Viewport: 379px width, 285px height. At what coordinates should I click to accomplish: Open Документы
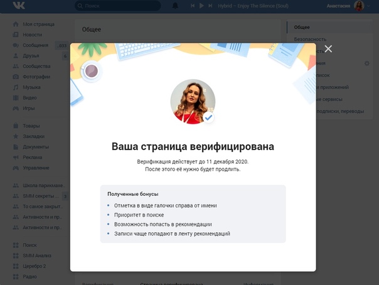[x=36, y=147]
